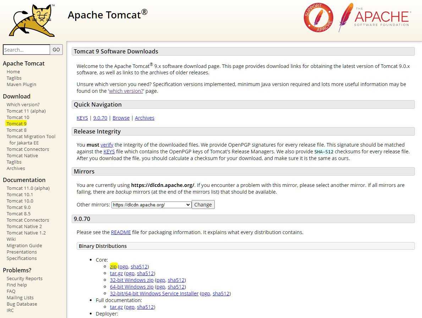The image size is (422, 318).
Task: Open pgp for 32-bit Windows zip
Action: 161,280
